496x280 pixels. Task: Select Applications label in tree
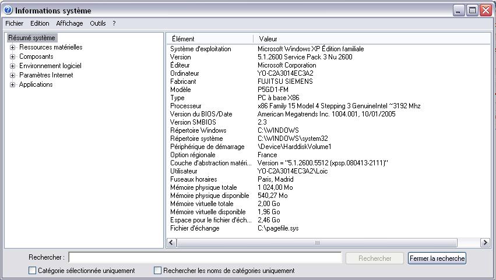click(36, 84)
